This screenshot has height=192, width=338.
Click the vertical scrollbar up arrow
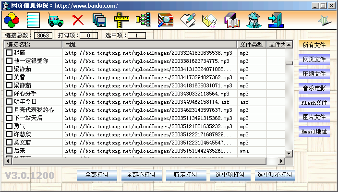pyautogui.click(x=289, y=45)
